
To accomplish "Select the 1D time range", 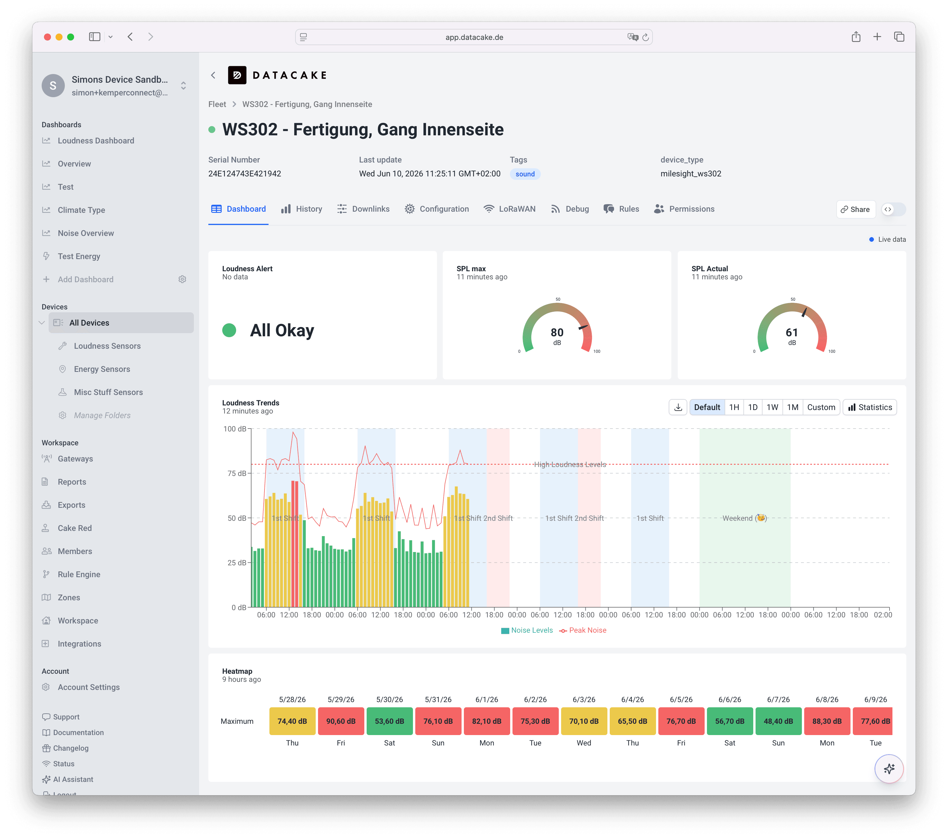I will coord(752,407).
